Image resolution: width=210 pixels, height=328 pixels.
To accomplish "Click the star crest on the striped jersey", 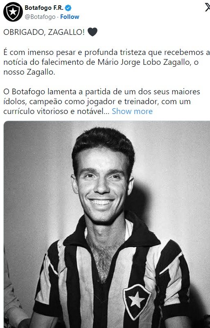I will tap(137, 301).
